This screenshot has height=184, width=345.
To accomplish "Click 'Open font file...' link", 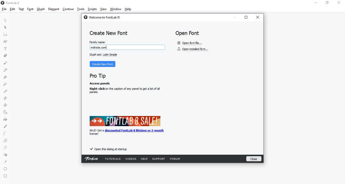I will (x=192, y=43).
